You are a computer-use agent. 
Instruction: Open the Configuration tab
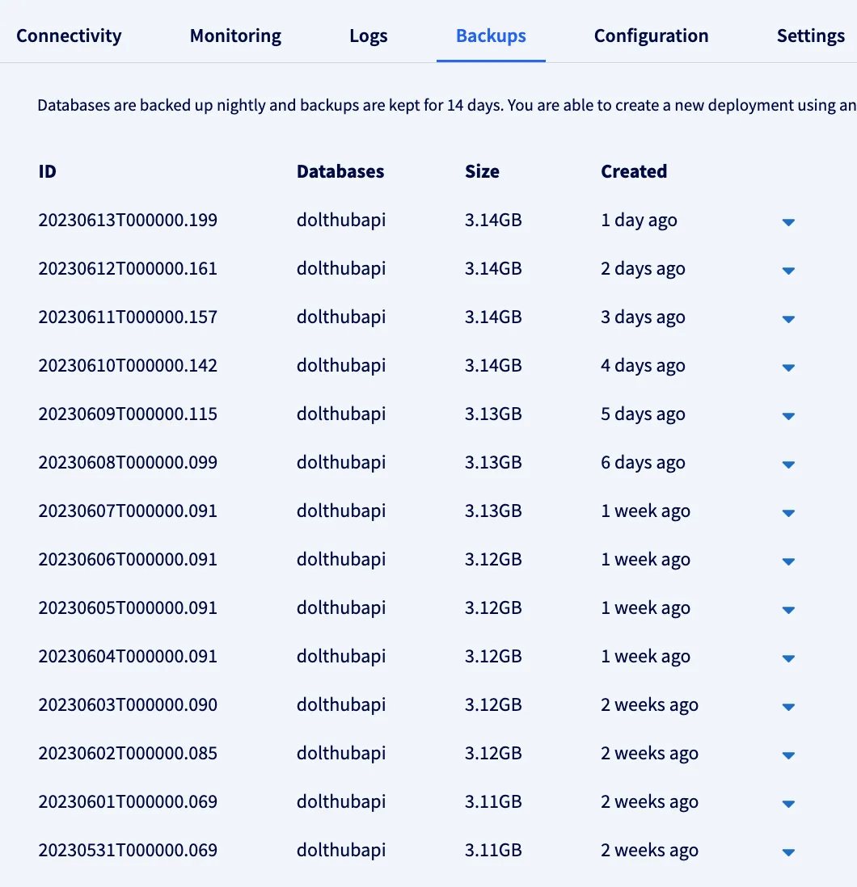click(x=651, y=36)
